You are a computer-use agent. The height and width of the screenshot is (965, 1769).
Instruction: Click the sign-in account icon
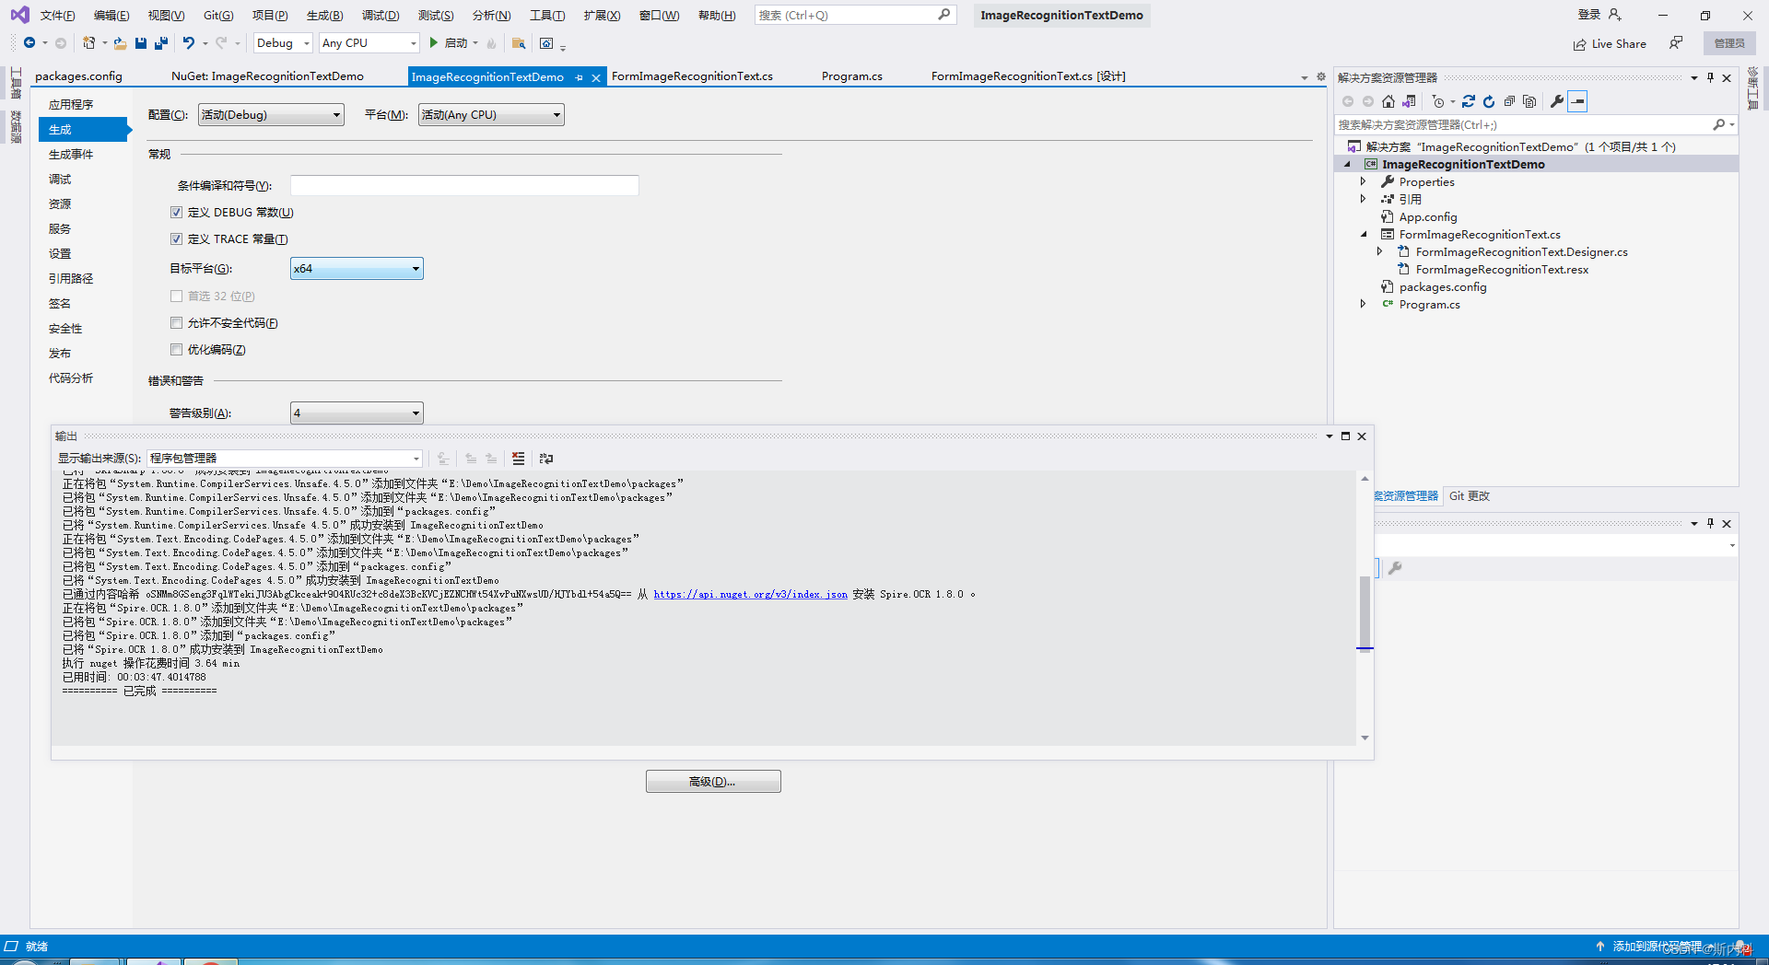(1614, 15)
